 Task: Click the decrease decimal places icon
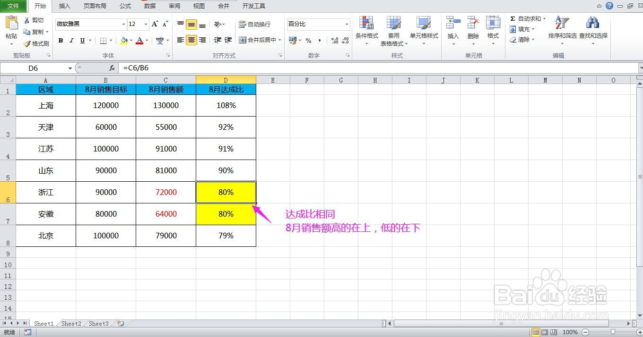coord(346,41)
